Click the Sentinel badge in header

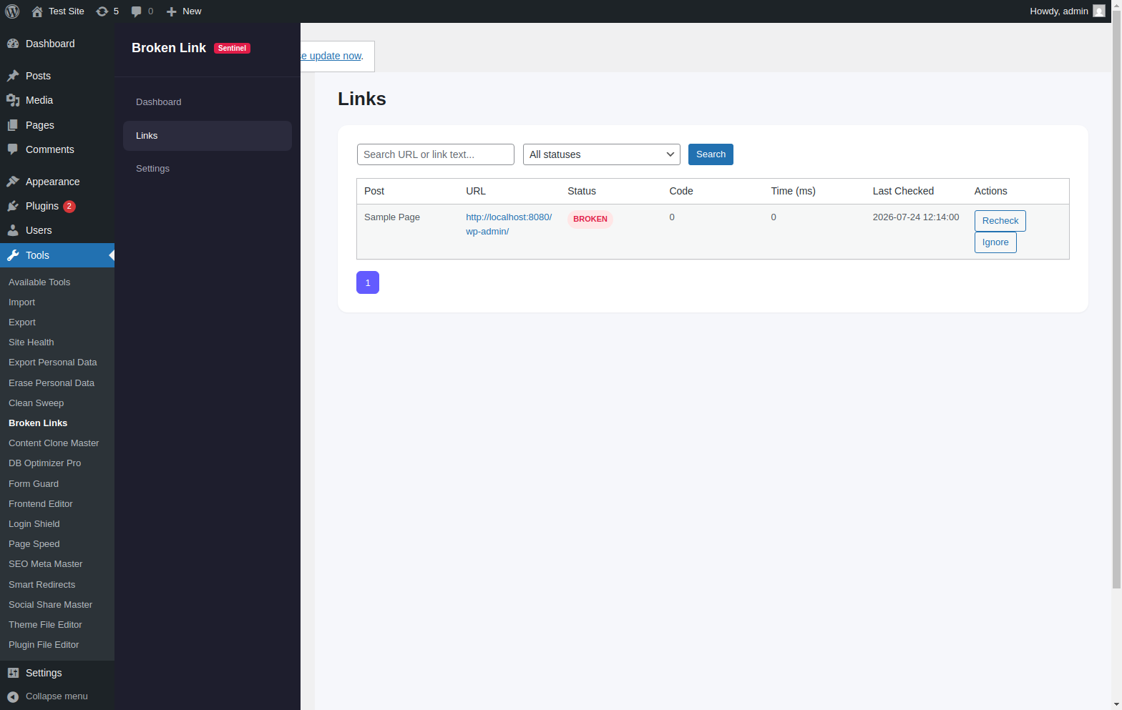[232, 48]
